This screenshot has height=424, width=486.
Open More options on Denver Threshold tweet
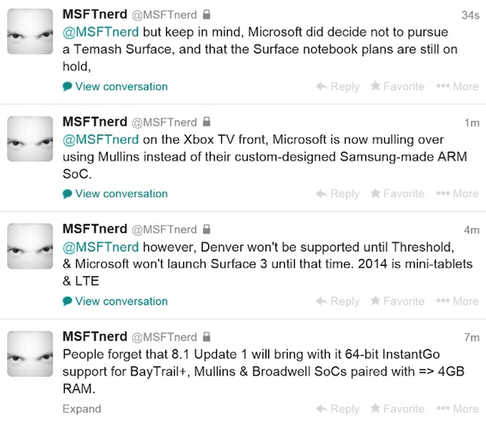(458, 301)
